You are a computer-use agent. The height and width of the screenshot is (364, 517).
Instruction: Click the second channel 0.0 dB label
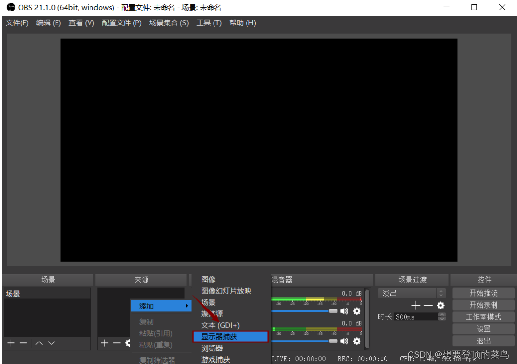pyautogui.click(x=352, y=323)
